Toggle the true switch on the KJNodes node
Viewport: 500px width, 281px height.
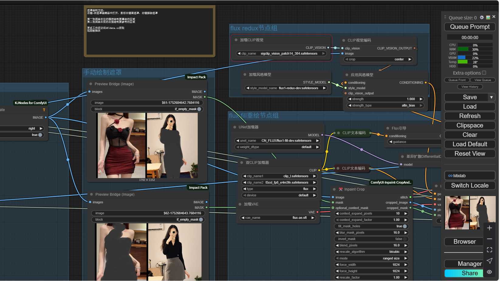coord(40,135)
